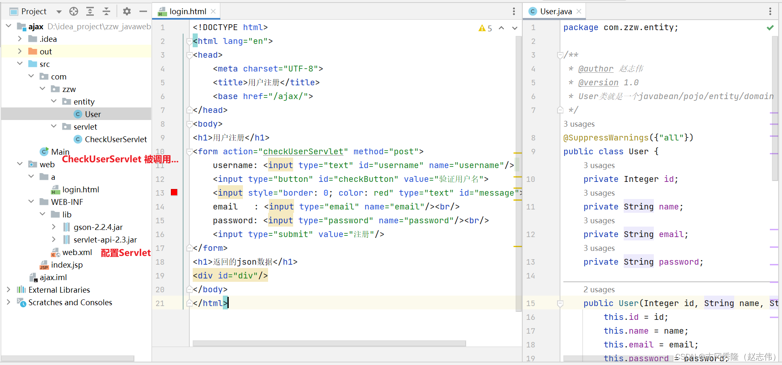This screenshot has width=782, height=365.
Task: Close the User.java tab
Action: point(579,11)
